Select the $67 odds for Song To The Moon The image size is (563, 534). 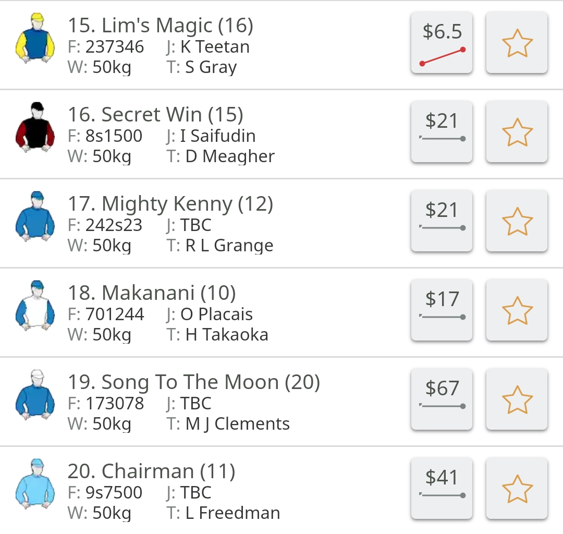(x=442, y=399)
